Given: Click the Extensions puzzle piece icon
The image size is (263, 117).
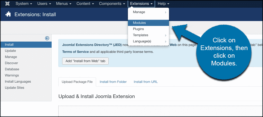Looking at the screenshot, I should tap(8, 14).
